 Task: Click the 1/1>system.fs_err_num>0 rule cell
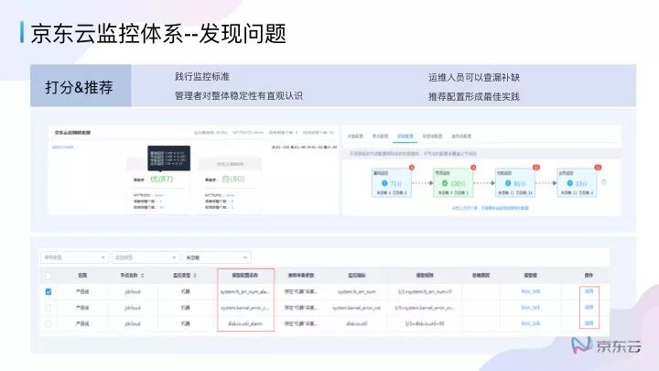(425, 291)
